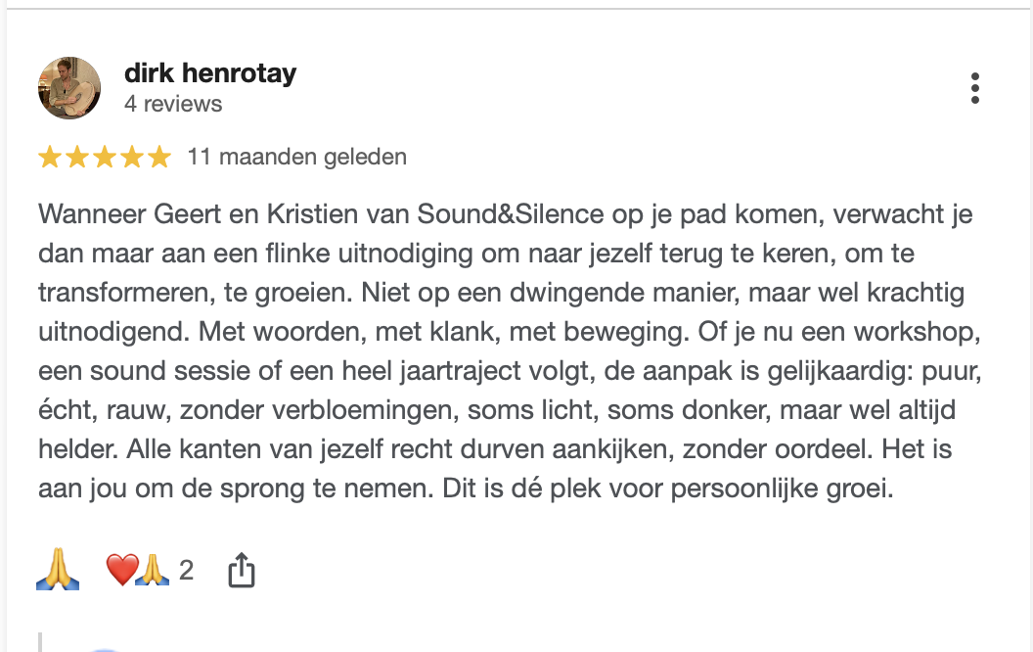Open the three-dot review options menu
This screenshot has height=652, width=1033.
click(x=975, y=88)
